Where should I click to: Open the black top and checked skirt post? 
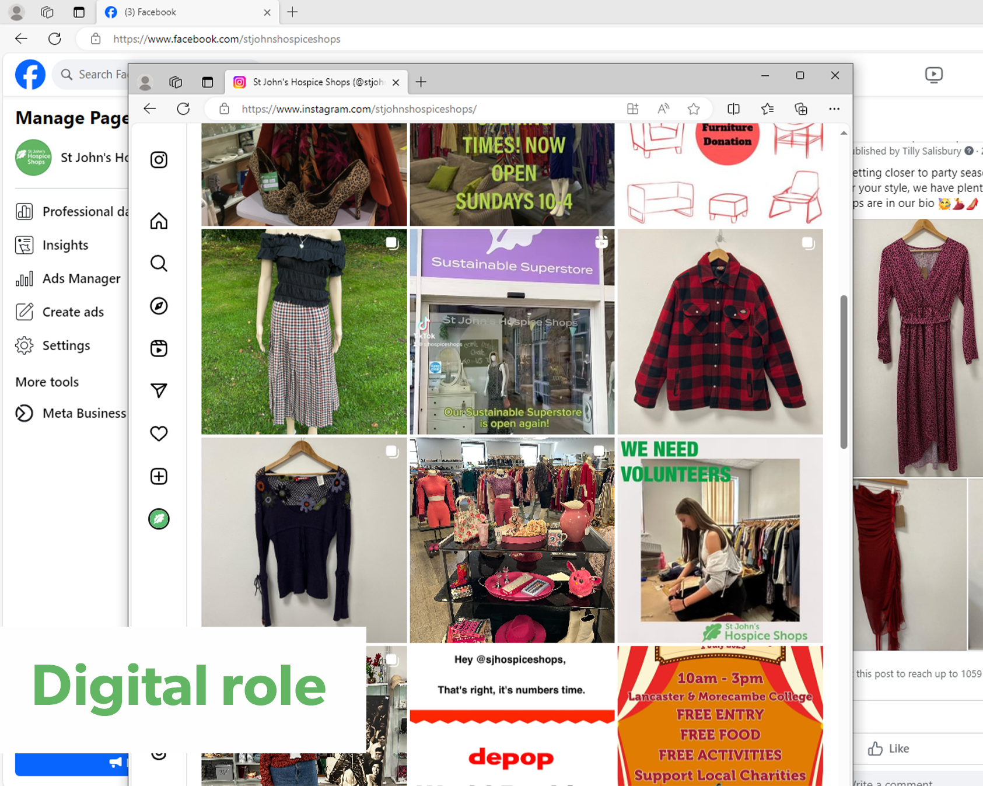[304, 331]
